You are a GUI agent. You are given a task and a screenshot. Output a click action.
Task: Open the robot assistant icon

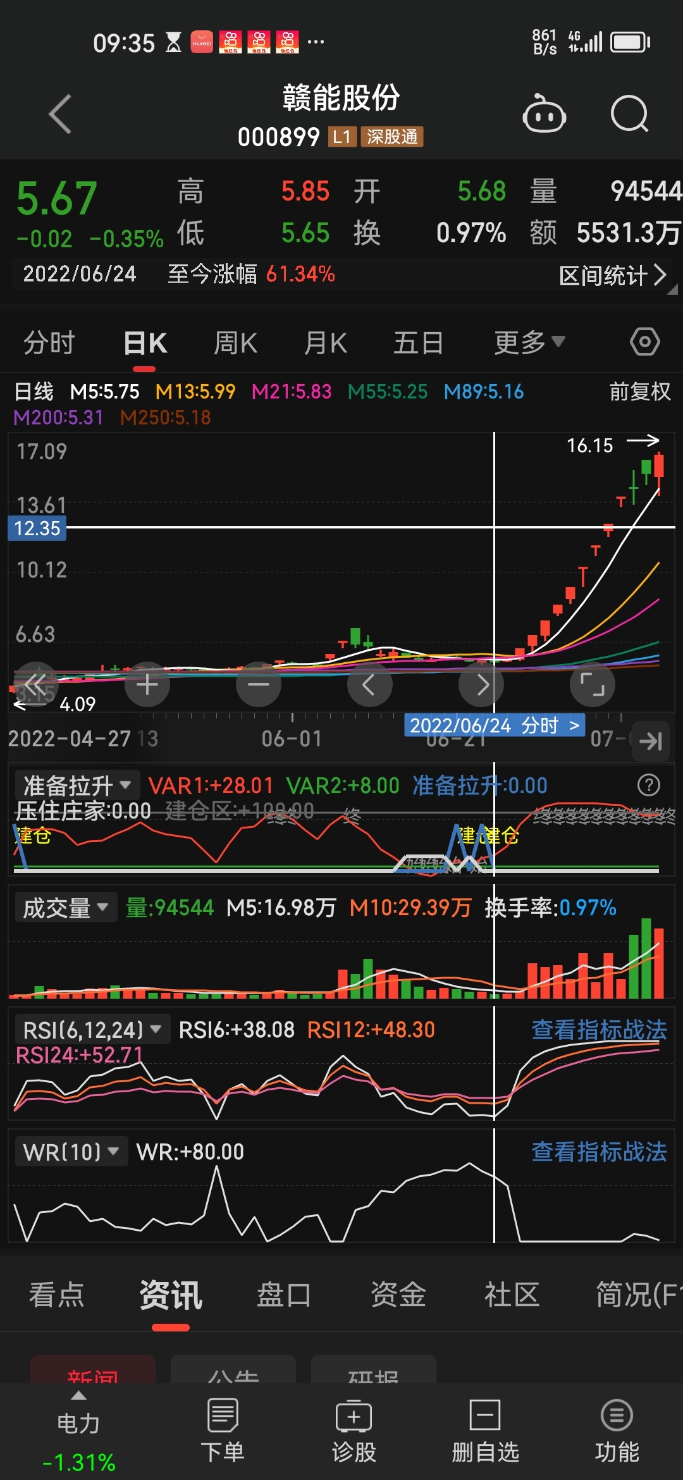[544, 114]
